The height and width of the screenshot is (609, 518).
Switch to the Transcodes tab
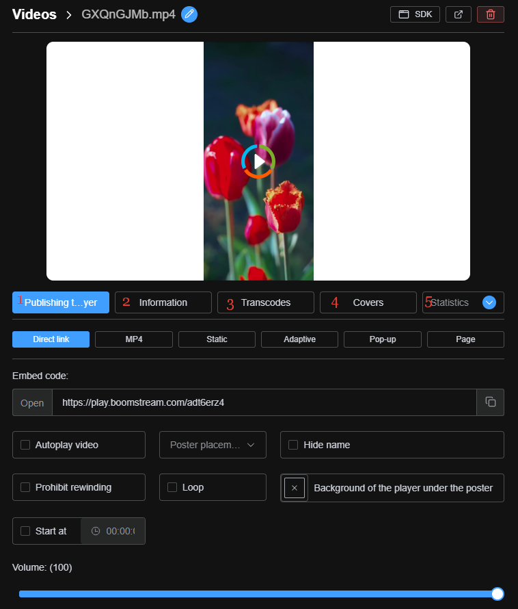266,302
